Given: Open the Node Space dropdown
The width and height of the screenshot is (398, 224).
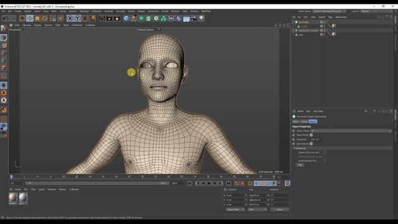Looking at the screenshot, I should [329, 11].
